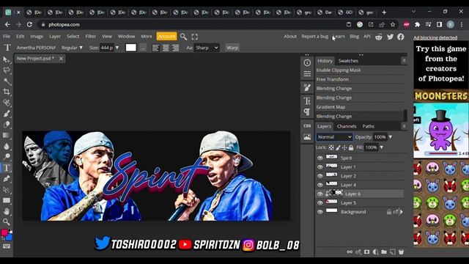Open the File menu
Viewport: 469px width, 264px height.
coord(7,36)
